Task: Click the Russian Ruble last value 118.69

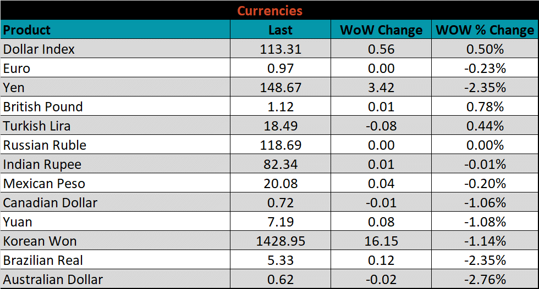Action: click(280, 145)
